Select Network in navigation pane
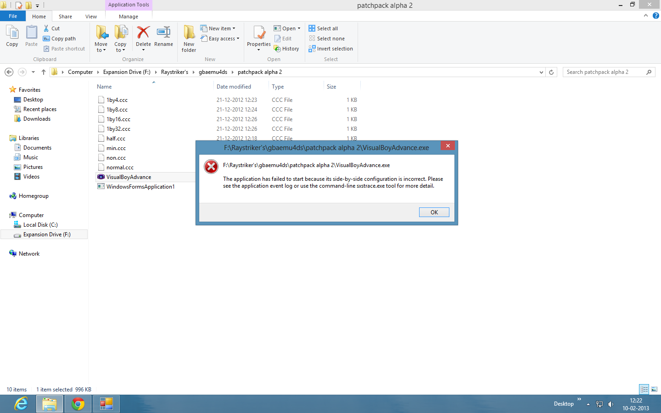The height and width of the screenshot is (413, 661). [x=29, y=253]
